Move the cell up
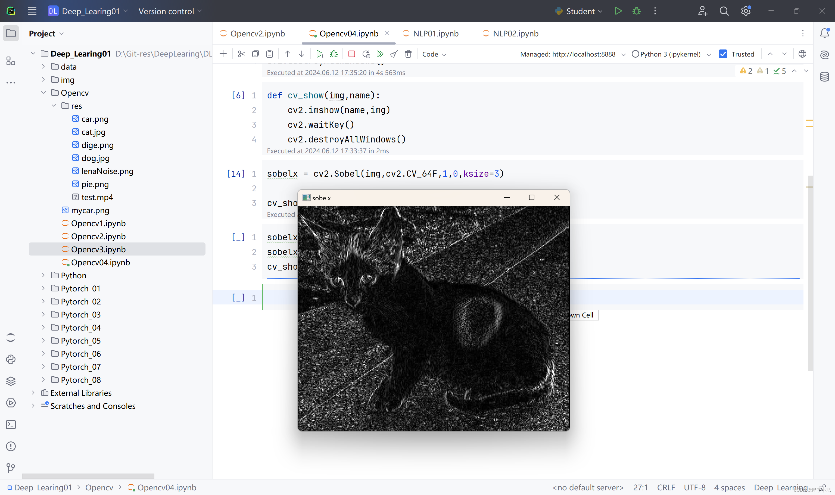 (x=288, y=54)
